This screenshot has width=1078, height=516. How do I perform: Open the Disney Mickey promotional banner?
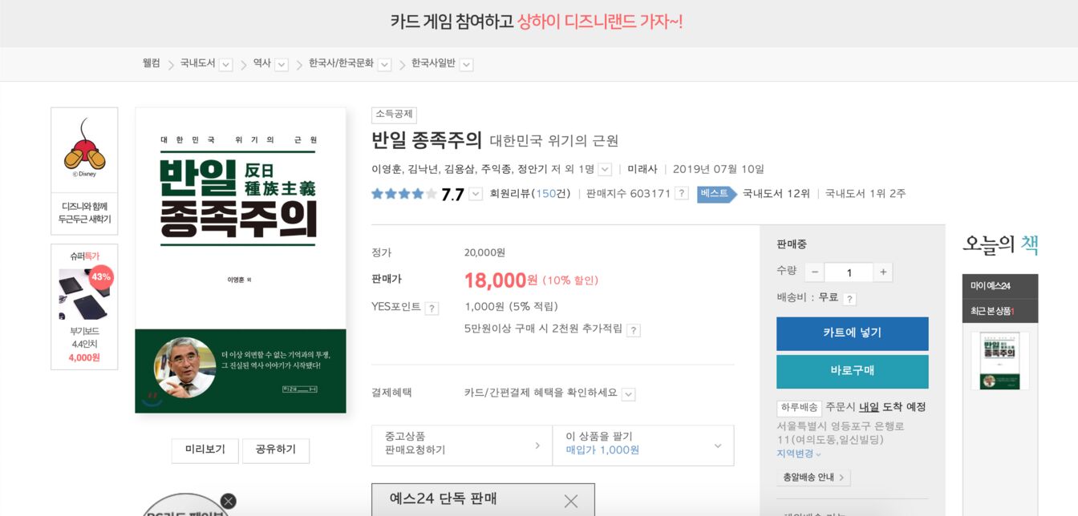(84, 171)
